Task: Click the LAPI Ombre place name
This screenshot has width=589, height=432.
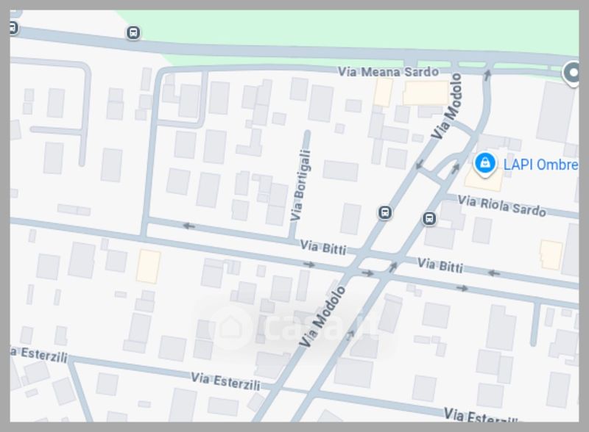Action: point(540,165)
